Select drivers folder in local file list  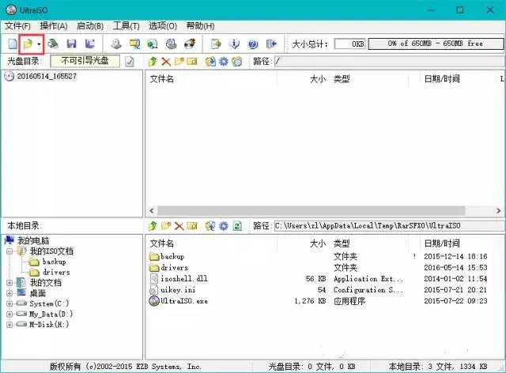pyautogui.click(x=174, y=267)
